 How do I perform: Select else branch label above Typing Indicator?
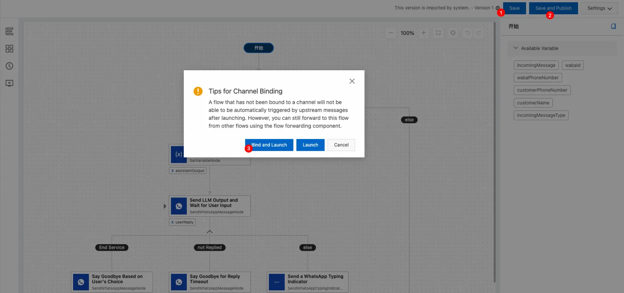coord(308,248)
